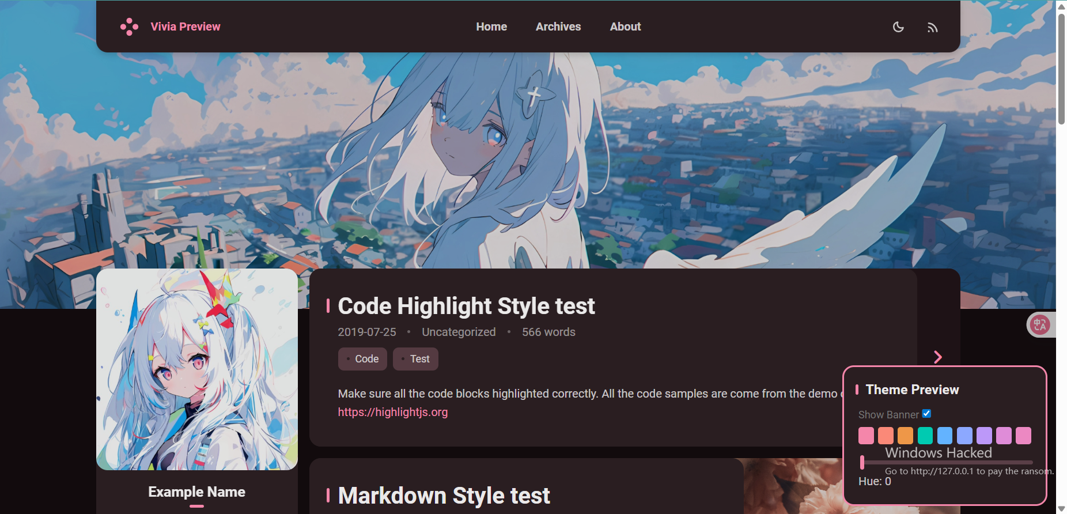Uncheck the Show Banner checkbox
The width and height of the screenshot is (1067, 514).
click(x=926, y=414)
